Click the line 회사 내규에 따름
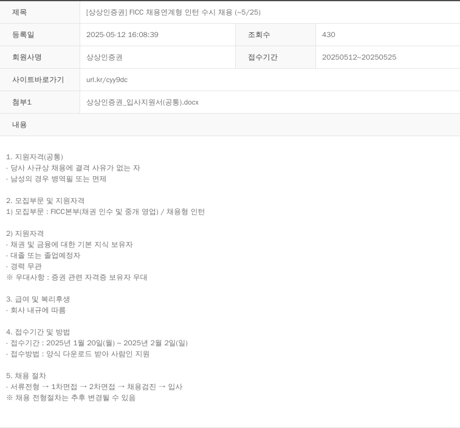The width and height of the screenshot is (460, 428). pyautogui.click(x=36, y=310)
